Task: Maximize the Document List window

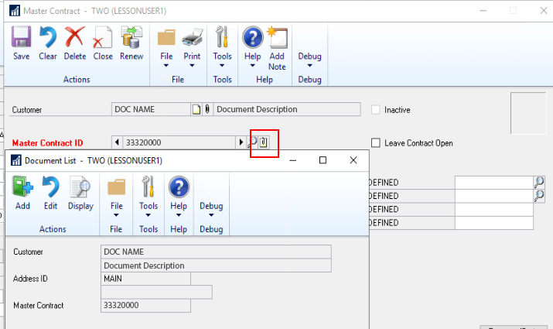Action: point(323,160)
